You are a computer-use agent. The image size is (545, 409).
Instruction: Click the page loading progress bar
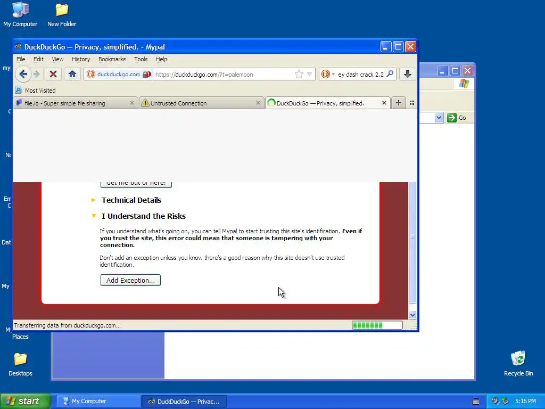click(377, 325)
